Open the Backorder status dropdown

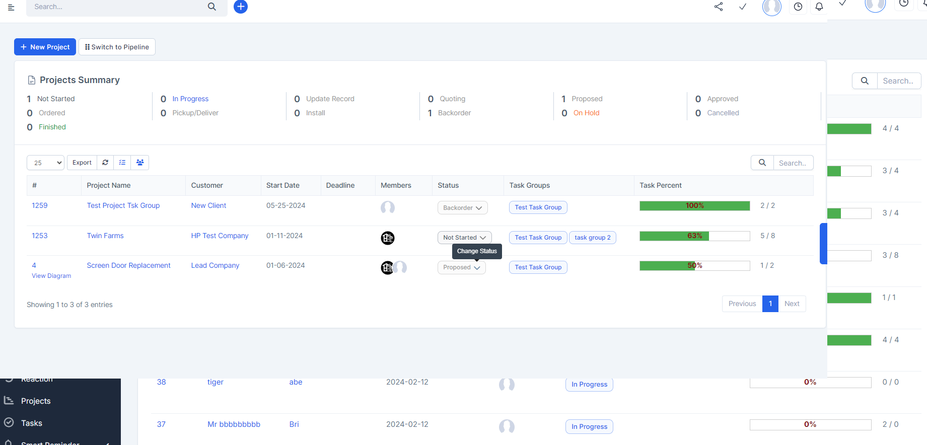tap(462, 208)
